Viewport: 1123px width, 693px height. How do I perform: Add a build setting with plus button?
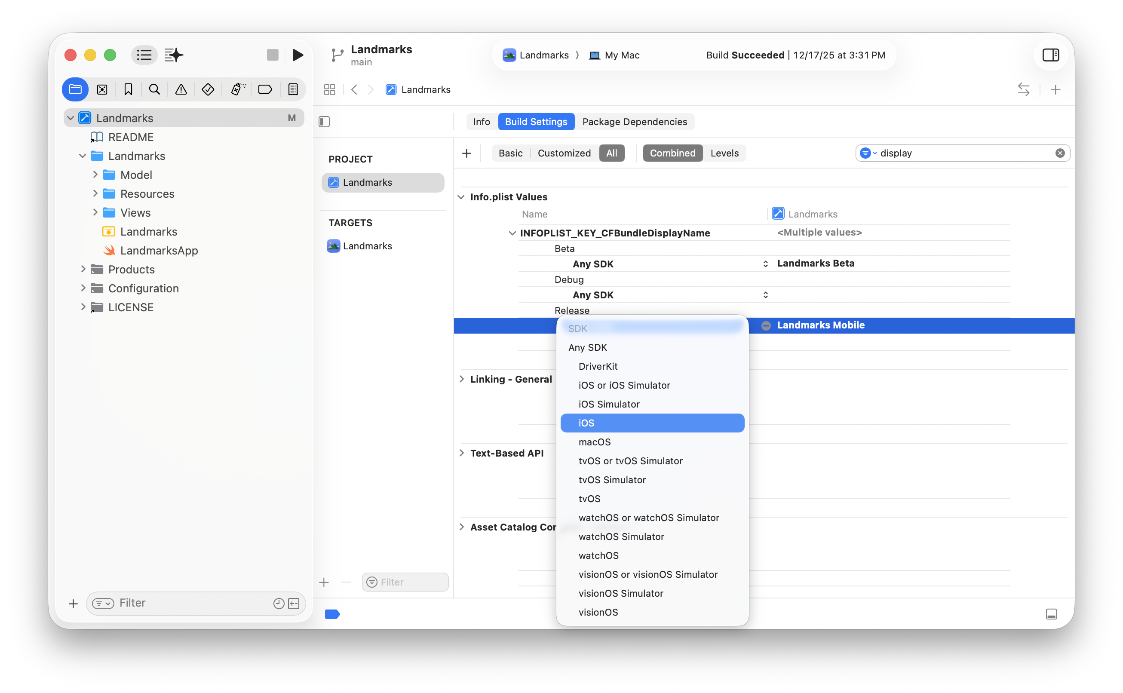coord(466,153)
